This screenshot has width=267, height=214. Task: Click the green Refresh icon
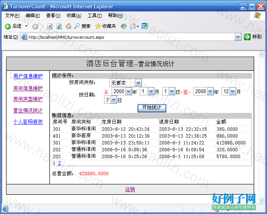(x=59, y=26)
